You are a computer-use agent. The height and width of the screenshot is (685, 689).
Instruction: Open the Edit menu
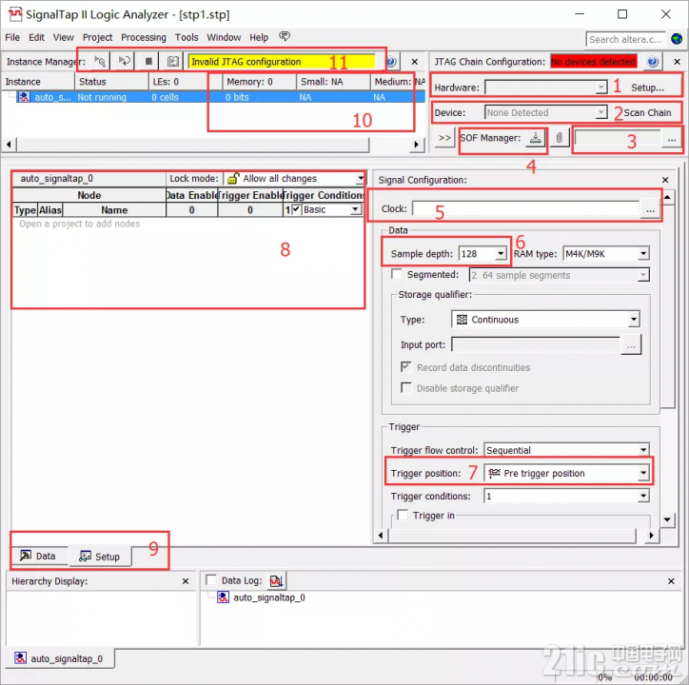pyautogui.click(x=36, y=37)
